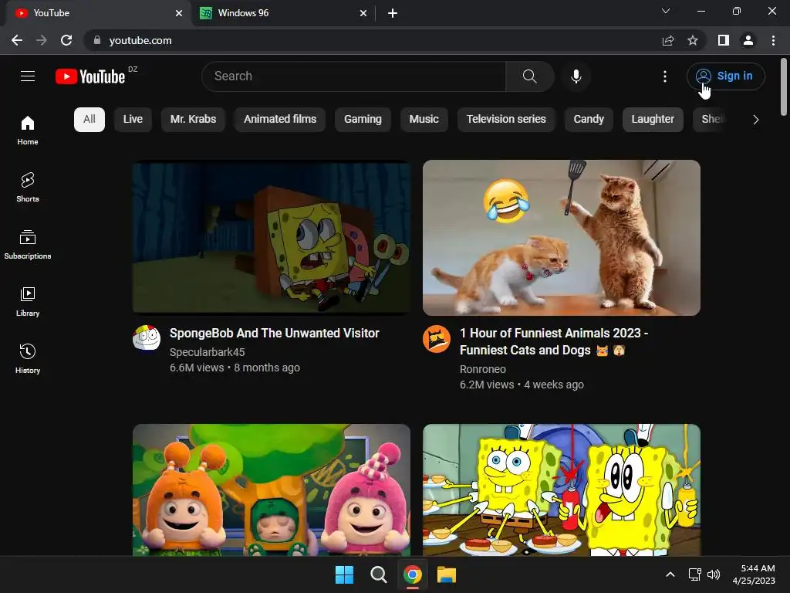Screen dimensions: 790x593
Task: Show hidden system tray icons
Action: coord(670,574)
